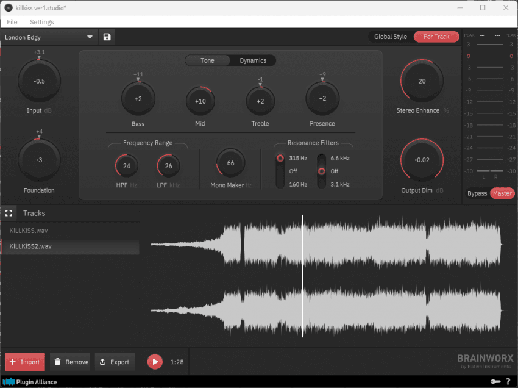This screenshot has width=518, height=388.
Task: Select the KiLLKiSS2.wav track
Action: [70, 246]
